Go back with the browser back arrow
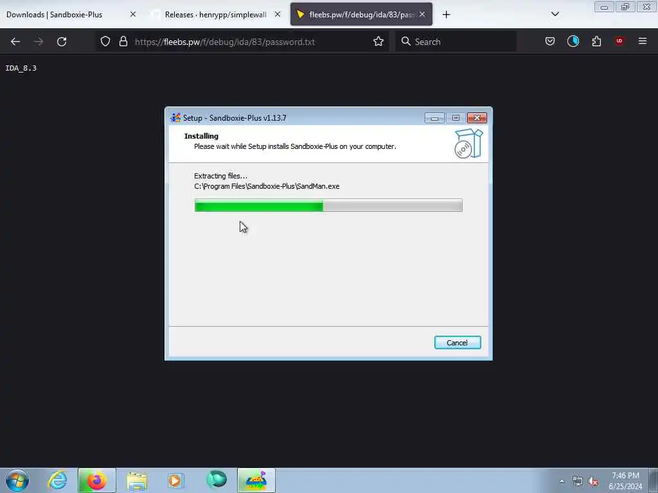Image resolution: width=658 pixels, height=493 pixels. coord(15,42)
